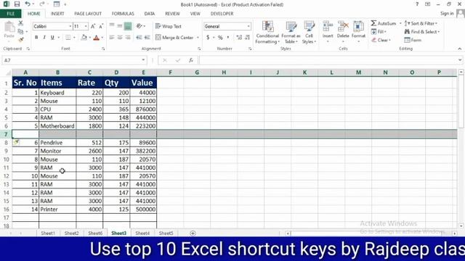The image size is (465, 261).
Task: Increase the indent
Action: point(147,38)
